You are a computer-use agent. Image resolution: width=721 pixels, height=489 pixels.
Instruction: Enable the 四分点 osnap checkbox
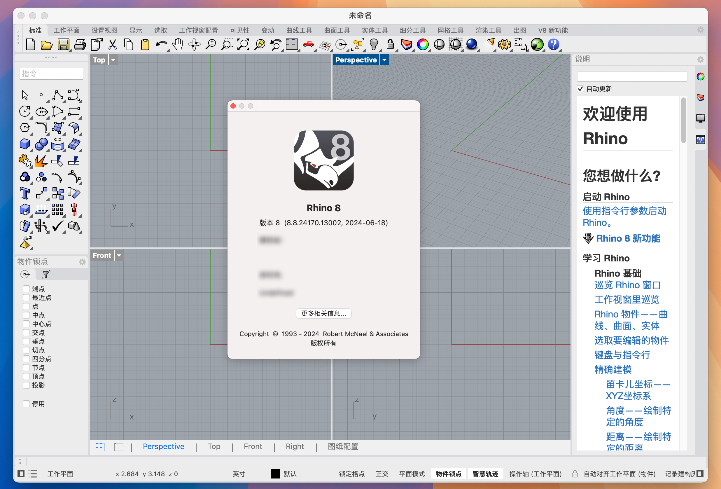click(x=26, y=359)
